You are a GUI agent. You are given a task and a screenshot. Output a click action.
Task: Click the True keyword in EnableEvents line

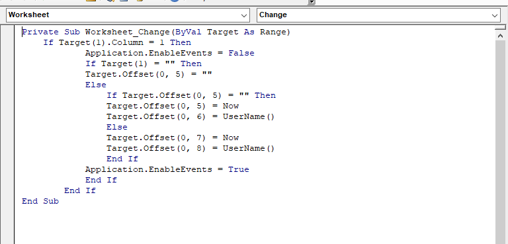[x=238, y=169]
